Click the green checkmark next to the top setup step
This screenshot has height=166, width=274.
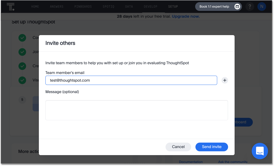[22, 38]
